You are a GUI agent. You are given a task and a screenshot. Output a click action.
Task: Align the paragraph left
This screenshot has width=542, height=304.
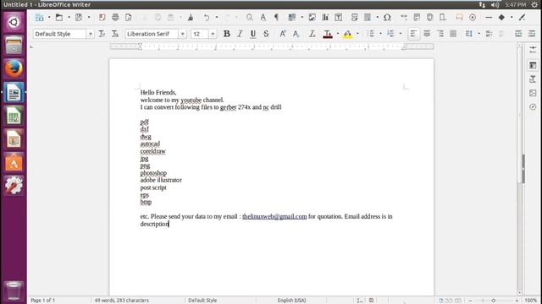tap(413, 34)
